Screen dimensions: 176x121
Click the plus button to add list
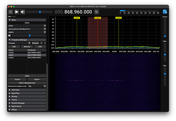coord(41,43)
